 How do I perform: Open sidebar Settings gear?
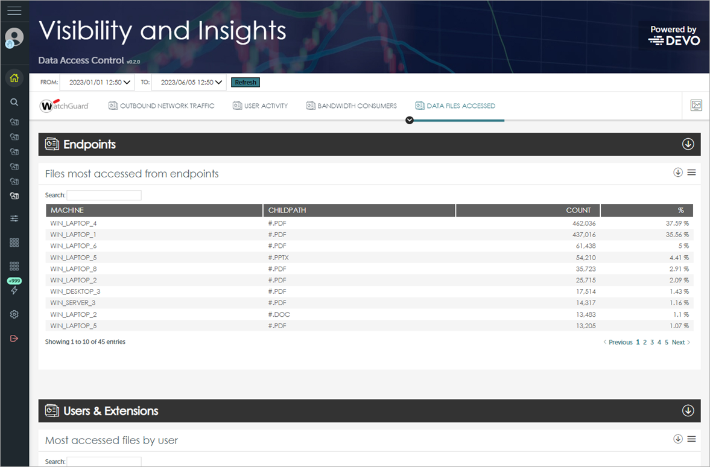(x=14, y=314)
